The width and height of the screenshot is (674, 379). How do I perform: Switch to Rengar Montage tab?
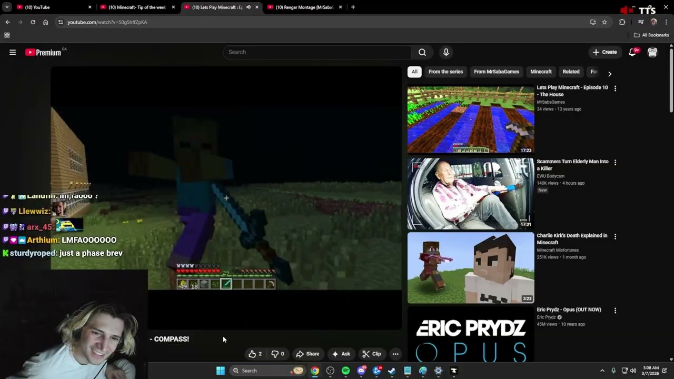(x=304, y=7)
